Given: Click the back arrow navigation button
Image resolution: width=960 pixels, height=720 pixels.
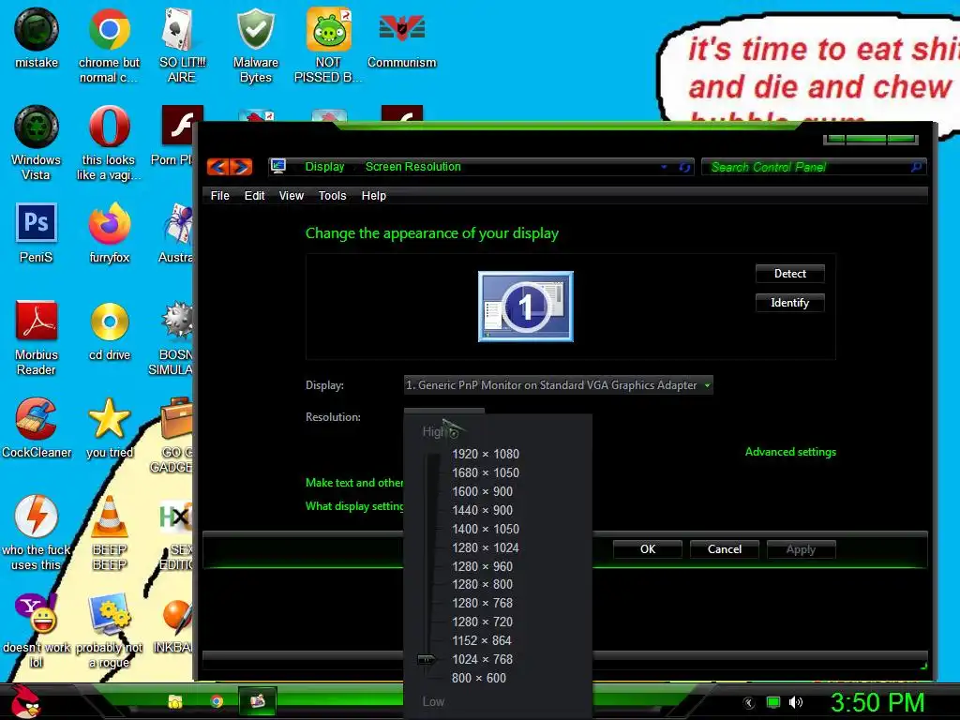Looking at the screenshot, I should pyautogui.click(x=218, y=167).
